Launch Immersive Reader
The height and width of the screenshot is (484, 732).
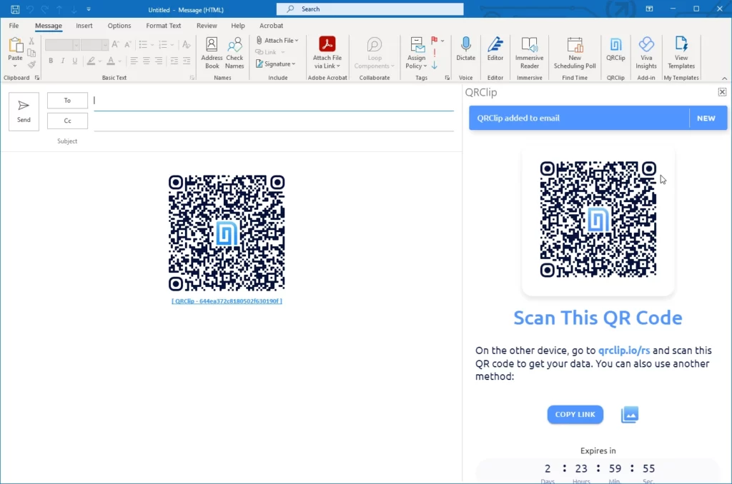tap(530, 53)
